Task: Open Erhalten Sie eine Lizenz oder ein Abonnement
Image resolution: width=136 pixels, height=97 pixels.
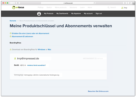Action: (x=30, y=33)
